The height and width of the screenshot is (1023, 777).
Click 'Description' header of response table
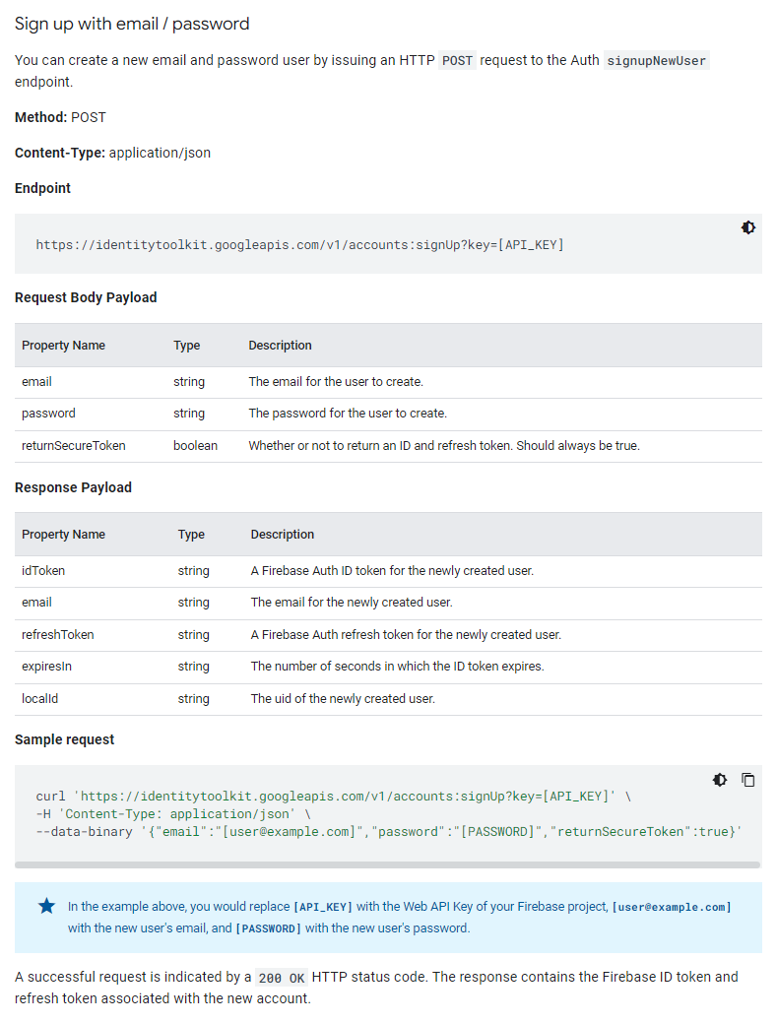283,535
